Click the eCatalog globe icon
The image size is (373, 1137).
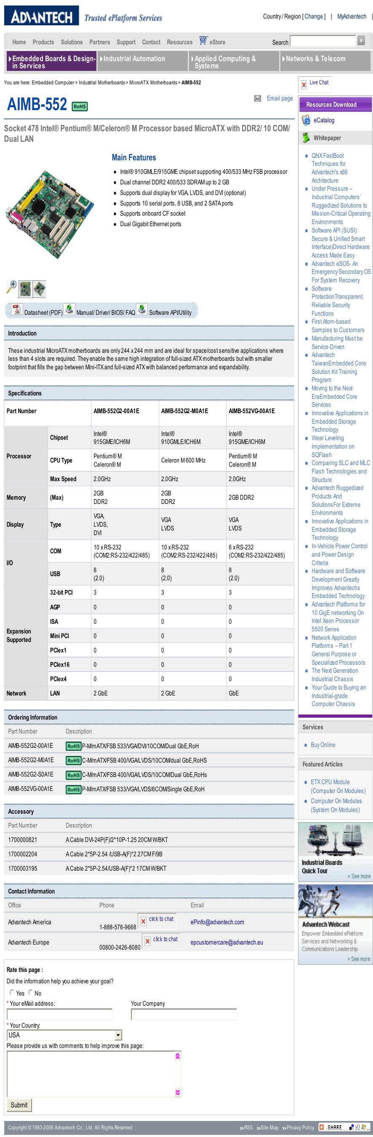[306, 120]
